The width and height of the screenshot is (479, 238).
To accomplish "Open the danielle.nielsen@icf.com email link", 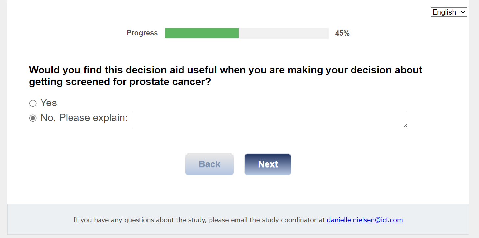I will click(365, 220).
